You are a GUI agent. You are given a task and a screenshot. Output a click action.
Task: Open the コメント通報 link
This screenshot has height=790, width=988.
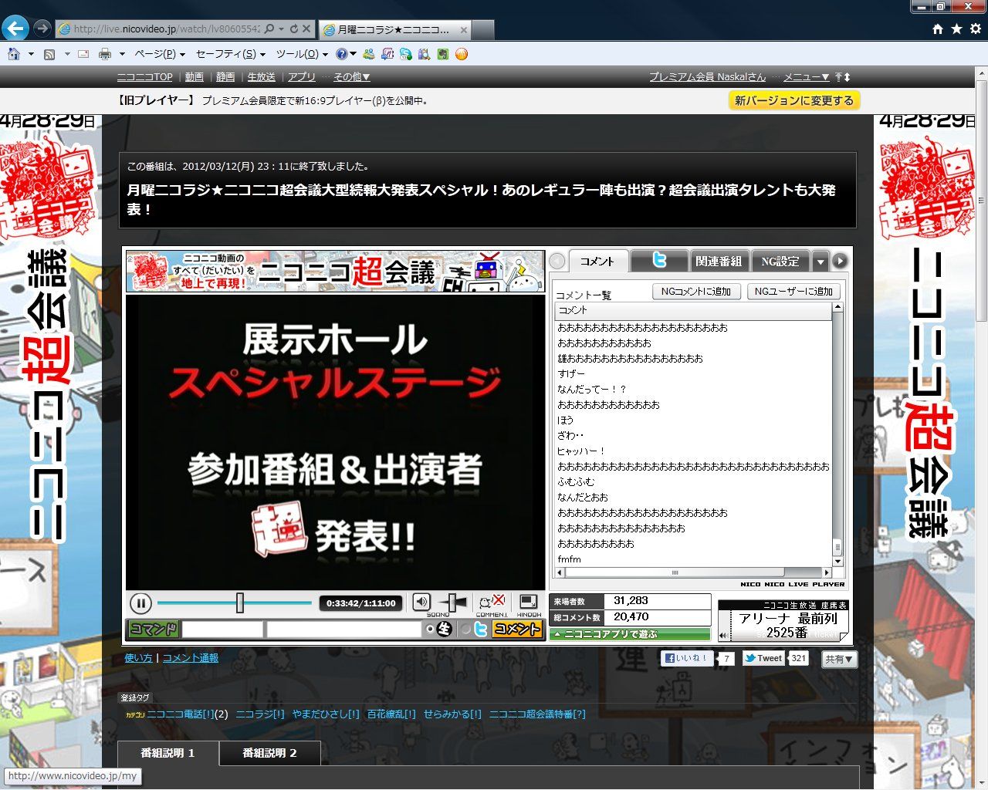pyautogui.click(x=191, y=658)
